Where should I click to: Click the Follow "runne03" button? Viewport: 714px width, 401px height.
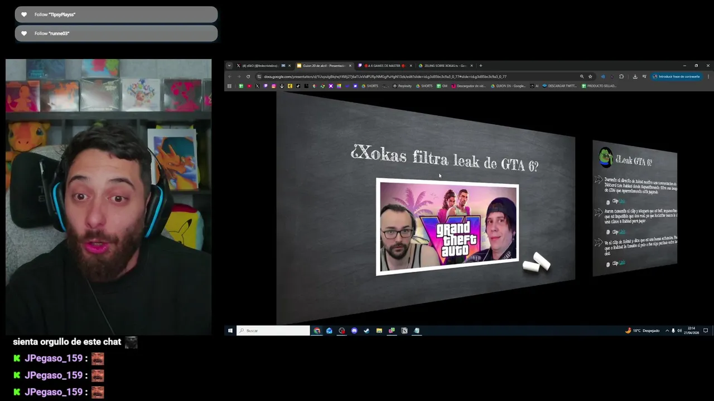[x=116, y=33]
